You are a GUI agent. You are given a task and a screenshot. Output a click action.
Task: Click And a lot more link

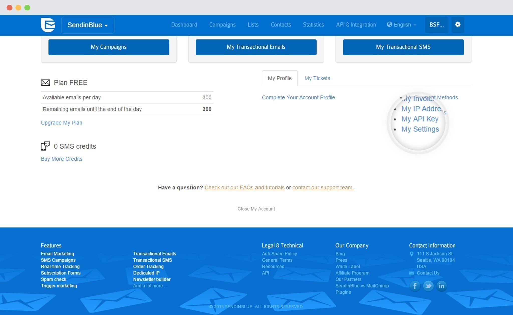point(150,286)
